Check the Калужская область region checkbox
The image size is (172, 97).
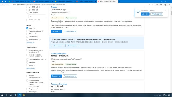27,31
